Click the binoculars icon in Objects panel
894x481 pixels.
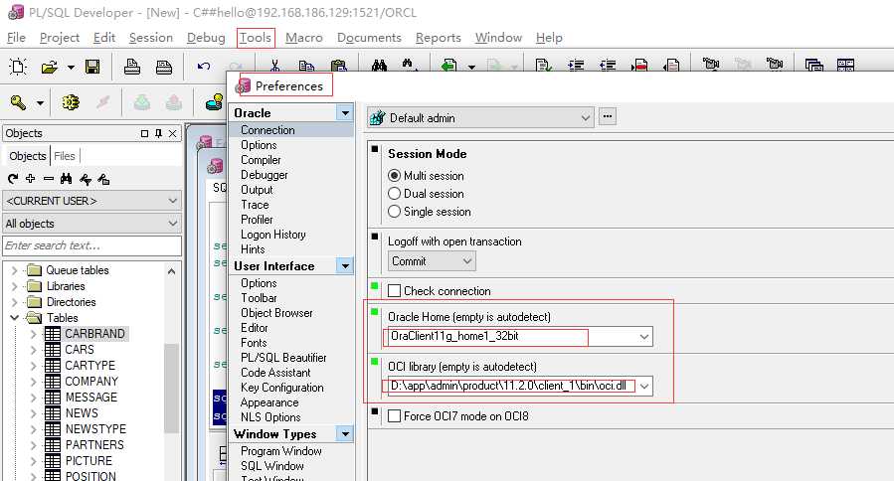click(x=67, y=179)
